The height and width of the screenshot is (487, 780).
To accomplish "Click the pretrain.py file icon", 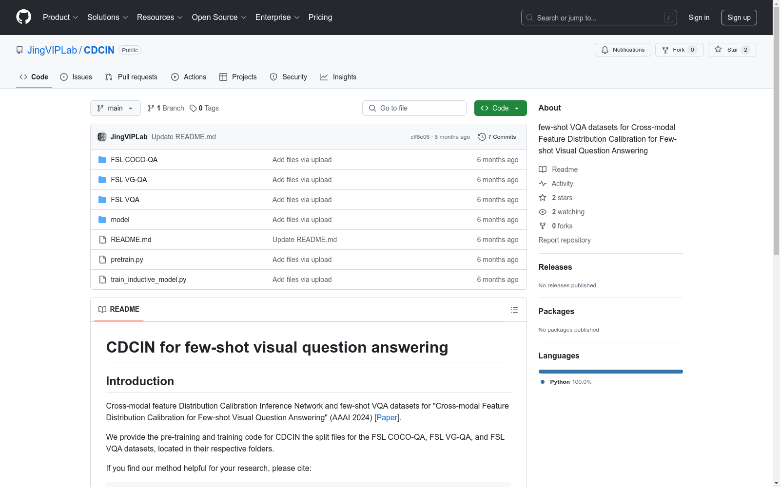I will click(102, 260).
